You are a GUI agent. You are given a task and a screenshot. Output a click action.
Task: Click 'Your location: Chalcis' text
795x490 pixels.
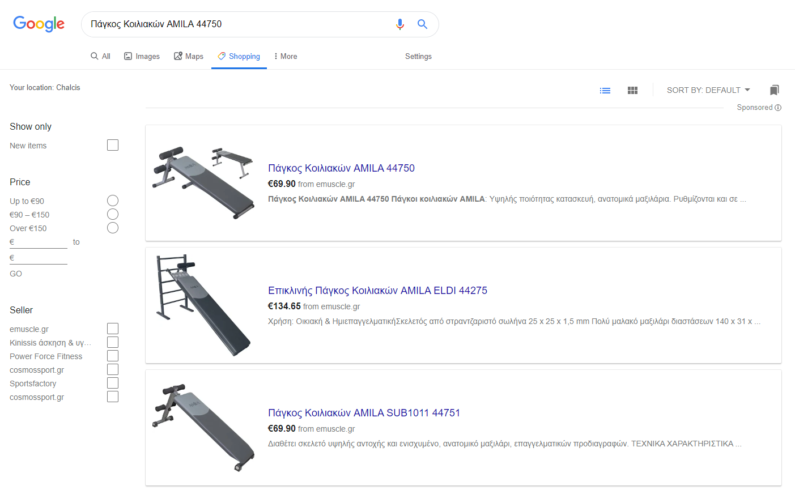tap(45, 87)
